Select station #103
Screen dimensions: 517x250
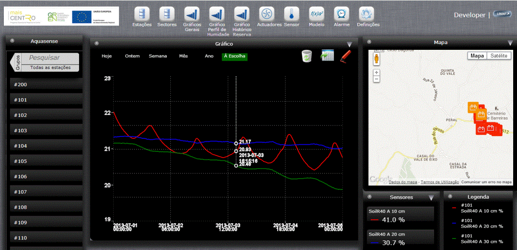point(46,130)
